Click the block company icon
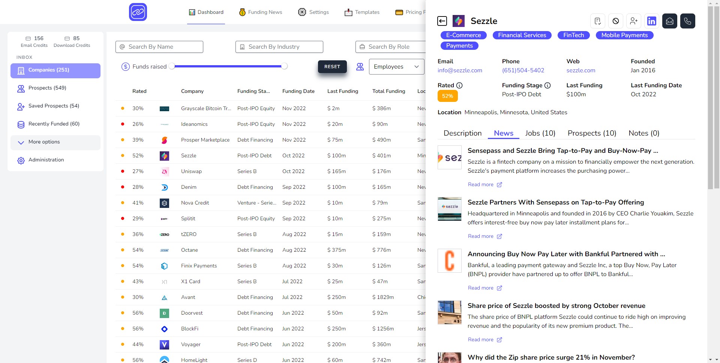 point(616,21)
